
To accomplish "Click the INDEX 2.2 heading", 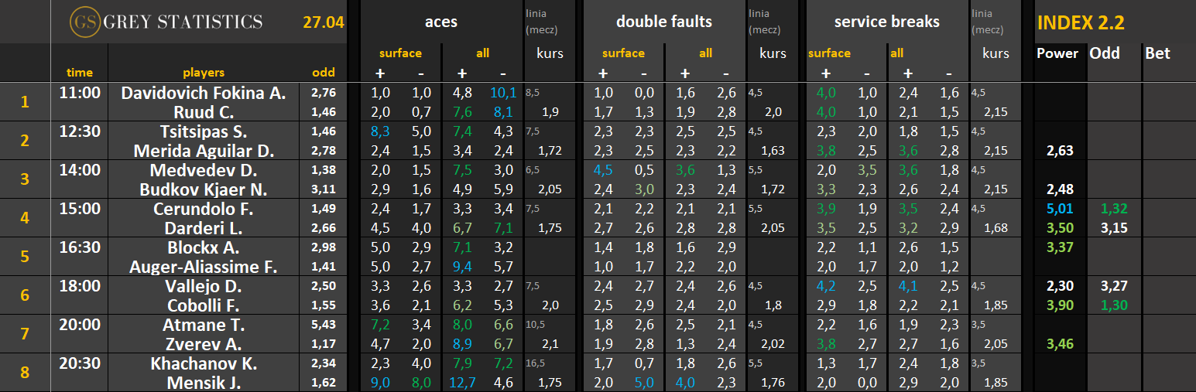I will click(1080, 22).
